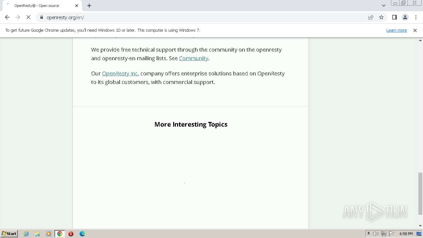423x238 pixels.
Task: Click the vertical scrollbar thumb
Action: 420,193
